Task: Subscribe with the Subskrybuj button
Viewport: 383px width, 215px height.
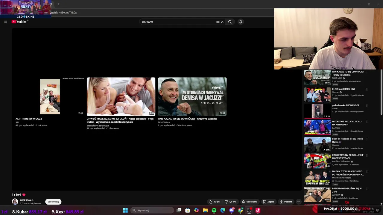Action: [53, 202]
